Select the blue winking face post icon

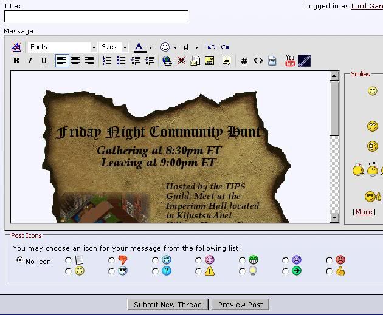(156, 260)
